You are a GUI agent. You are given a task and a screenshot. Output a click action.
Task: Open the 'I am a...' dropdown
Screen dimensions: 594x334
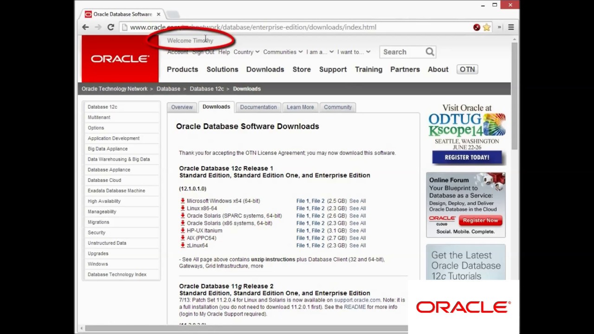320,52
